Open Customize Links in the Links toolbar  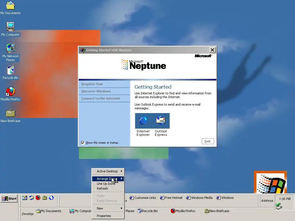143,198
